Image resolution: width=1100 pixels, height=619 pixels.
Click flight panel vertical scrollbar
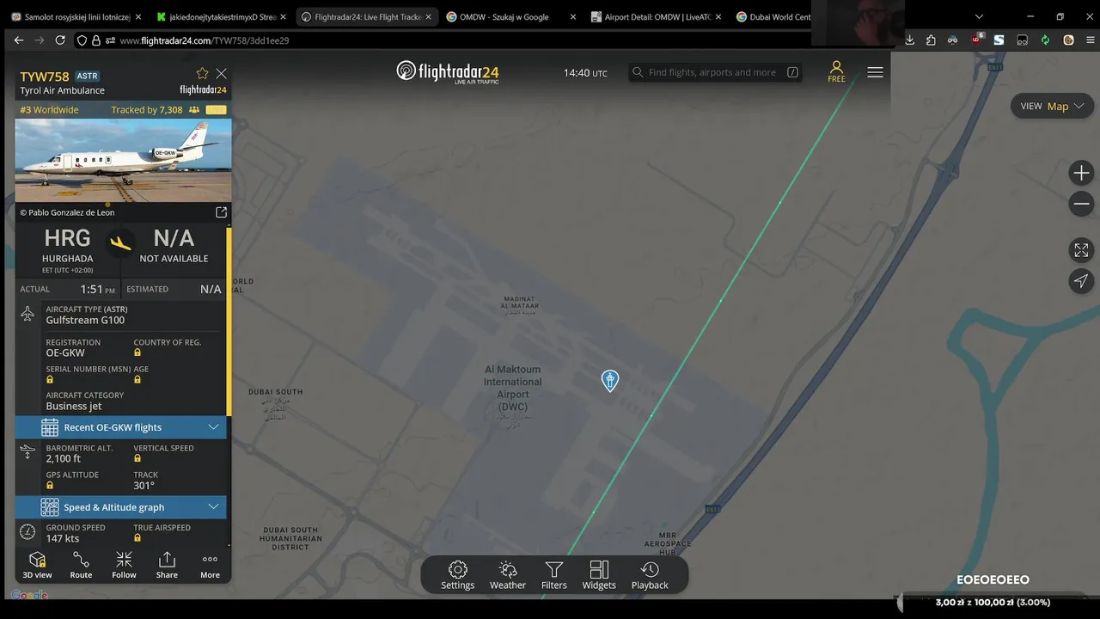[229, 322]
